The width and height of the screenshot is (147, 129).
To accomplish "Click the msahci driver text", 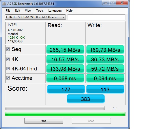I will click(x=13, y=34).
